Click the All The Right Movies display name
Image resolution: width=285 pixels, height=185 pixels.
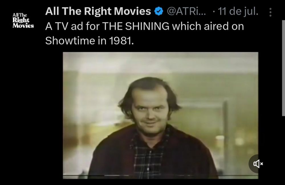(98, 11)
